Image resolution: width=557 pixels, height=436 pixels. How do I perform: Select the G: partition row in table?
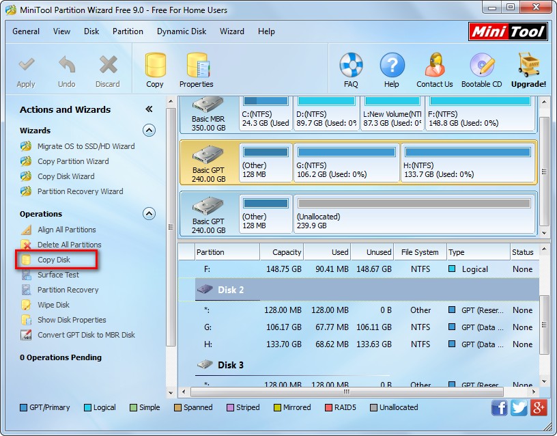[x=359, y=327]
